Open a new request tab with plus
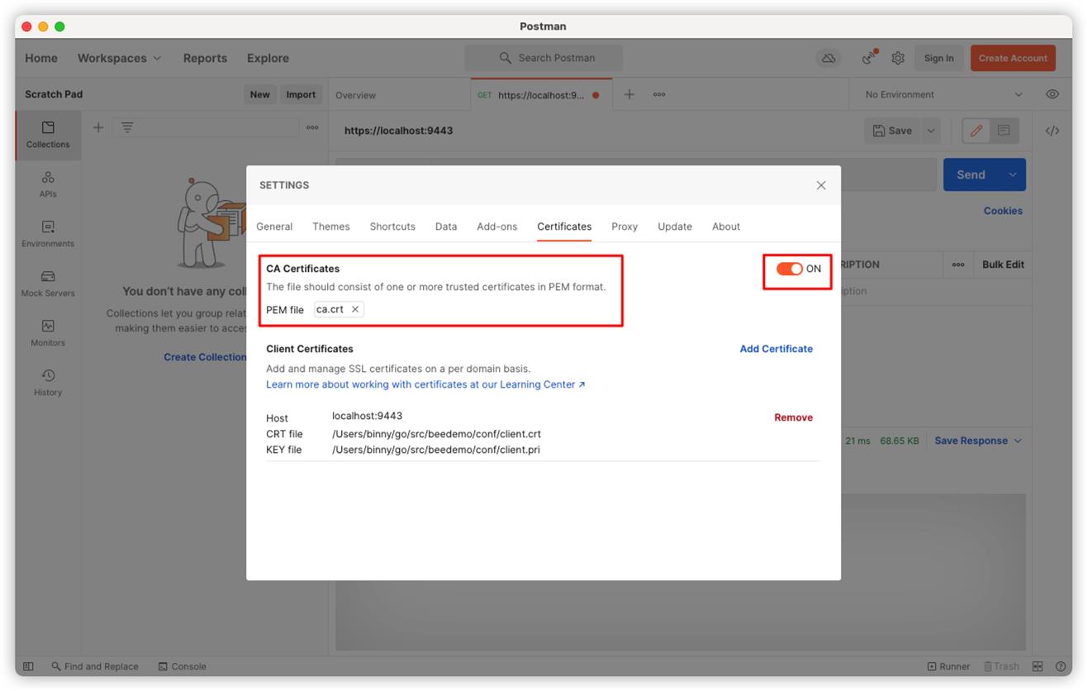The image size is (1087, 691). (629, 94)
